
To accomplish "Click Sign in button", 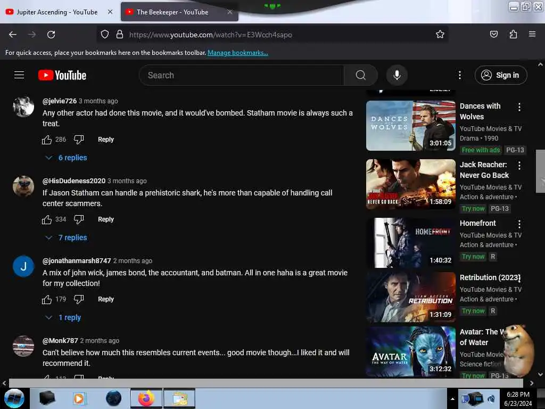I will pyautogui.click(x=501, y=75).
